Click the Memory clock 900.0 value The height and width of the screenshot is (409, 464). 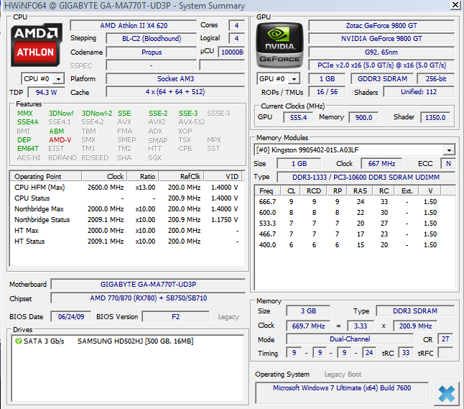363,118
